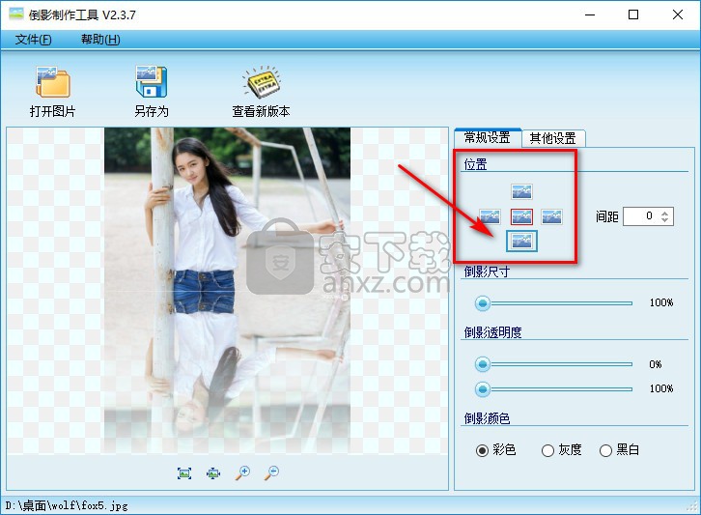Switch to the 常规设置 tab
This screenshot has height=515, width=701.
(x=488, y=137)
